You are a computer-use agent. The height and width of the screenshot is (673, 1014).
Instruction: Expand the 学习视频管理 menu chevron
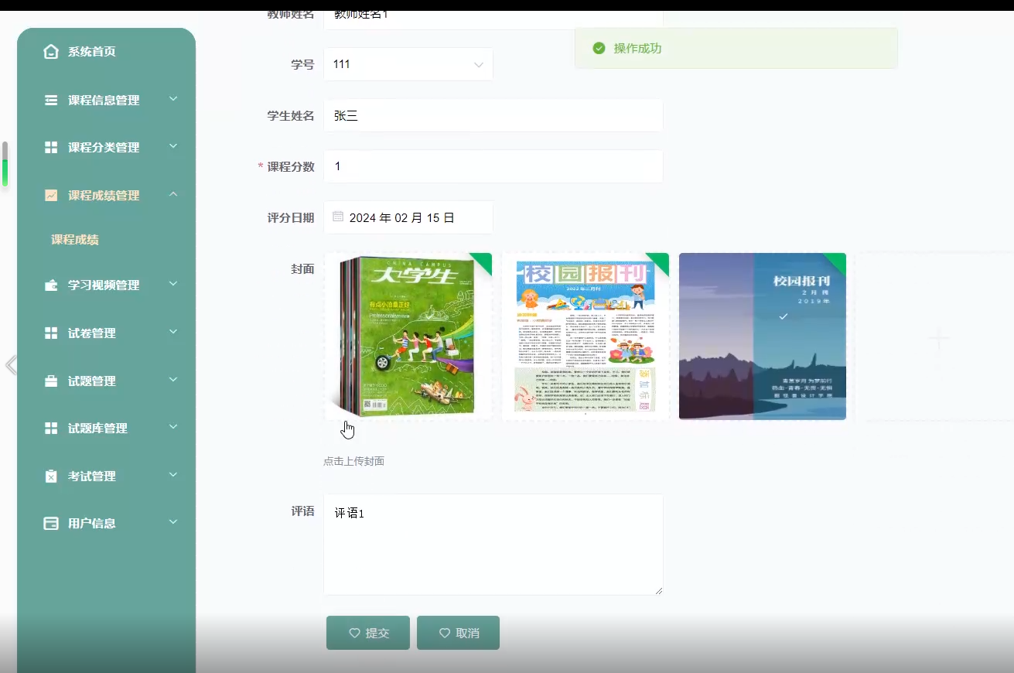[173, 285]
